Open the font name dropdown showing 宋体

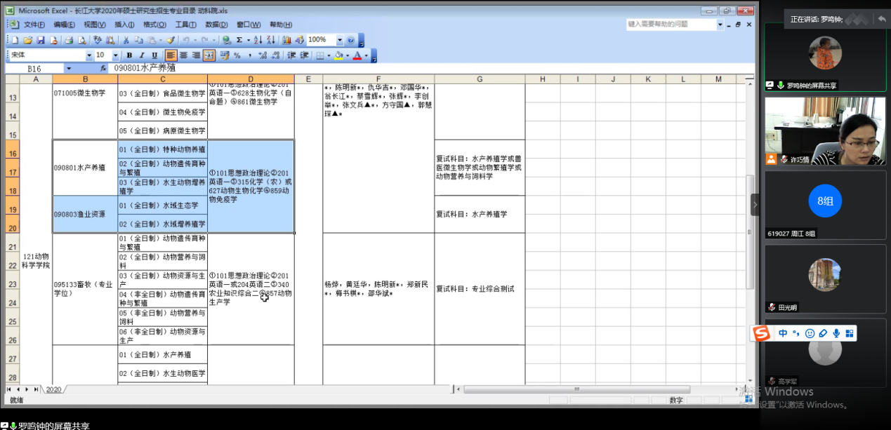coord(89,55)
